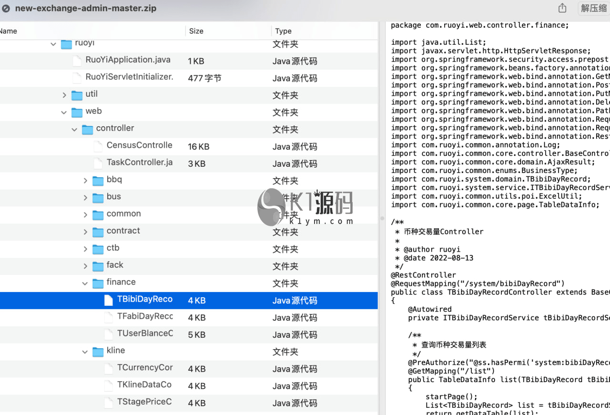This screenshot has height=415, width=610.
Task: Sort by the Size column header
Action: 196,31
